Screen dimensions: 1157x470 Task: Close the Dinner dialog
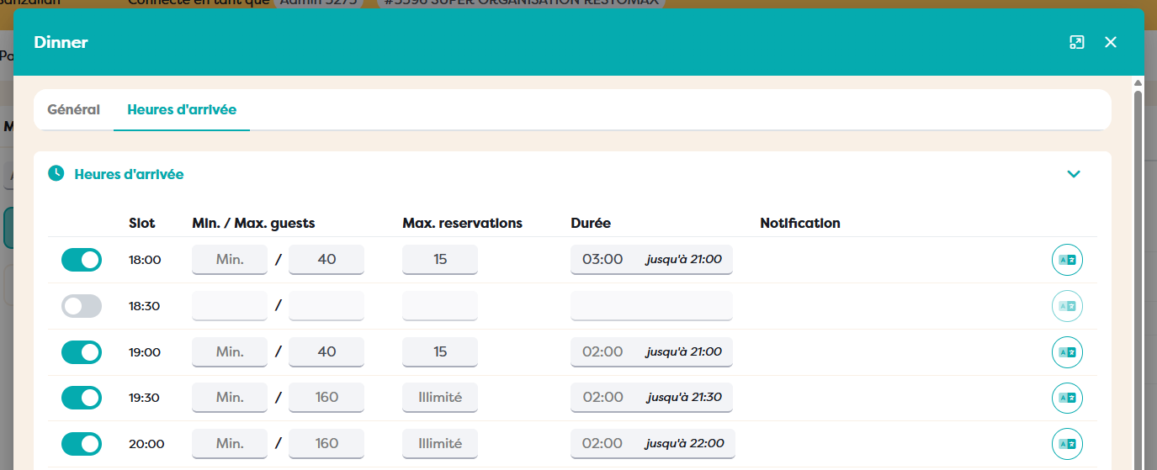1111,43
